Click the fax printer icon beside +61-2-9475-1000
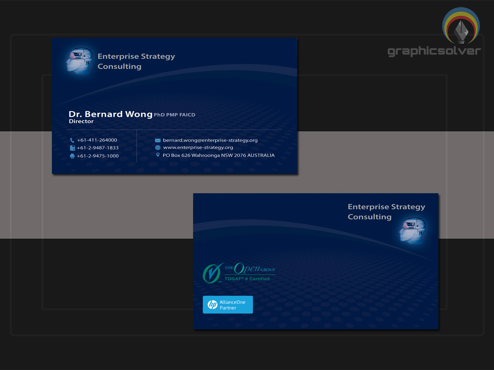Viewport: 494px width, 370px height. (x=72, y=156)
